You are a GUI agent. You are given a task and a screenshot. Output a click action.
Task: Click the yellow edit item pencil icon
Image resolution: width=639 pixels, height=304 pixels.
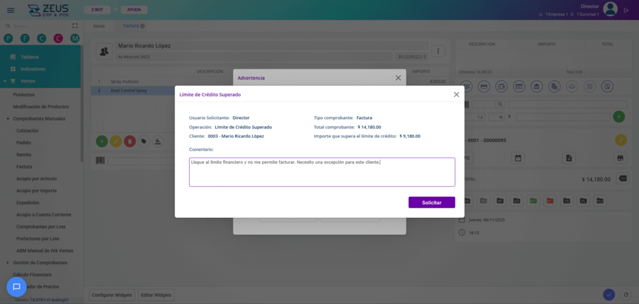(x=115, y=142)
